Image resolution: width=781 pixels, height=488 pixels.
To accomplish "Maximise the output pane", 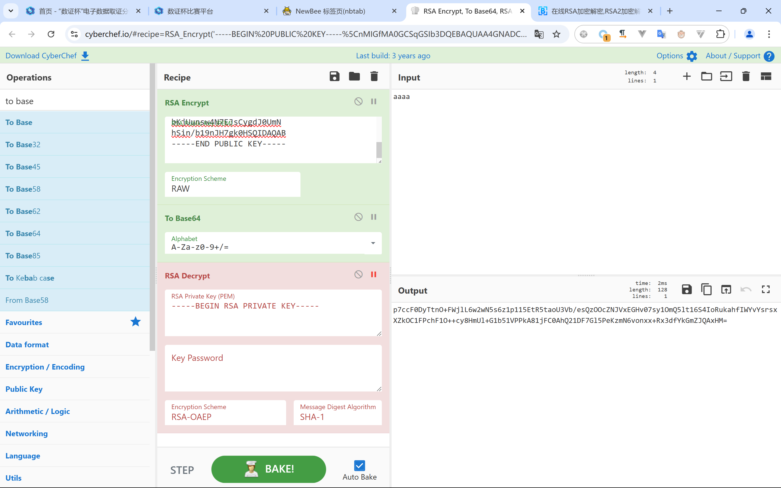I will tap(766, 290).
